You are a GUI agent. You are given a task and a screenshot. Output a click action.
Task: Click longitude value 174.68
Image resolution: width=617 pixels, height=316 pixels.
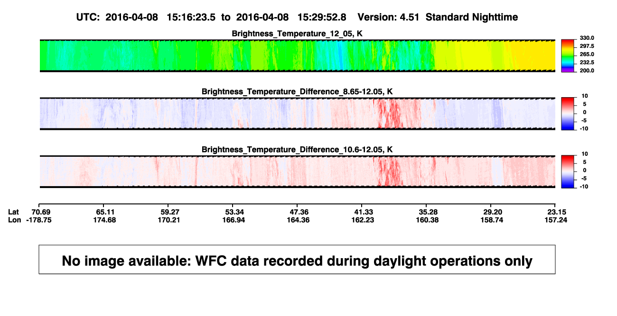104,220
